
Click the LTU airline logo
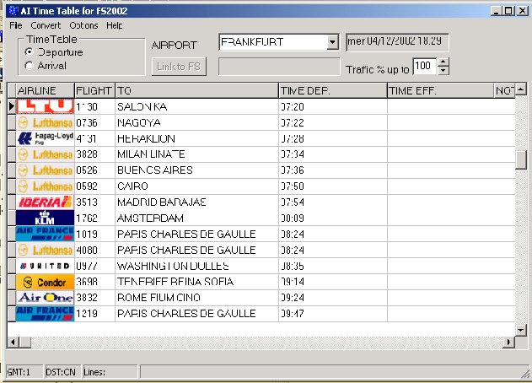pos(46,106)
